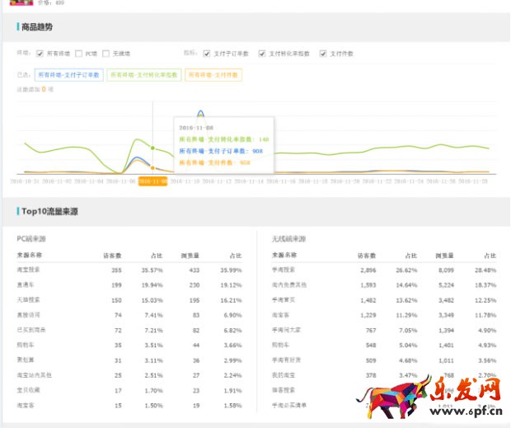The width and height of the screenshot is (511, 428).
Task: Toggle the 所有终端 checkbox
Action: [x=39, y=54]
